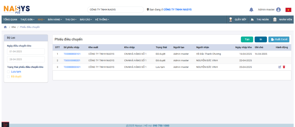Go to Tổng Quan menu item

pyautogui.click(x=10, y=19)
